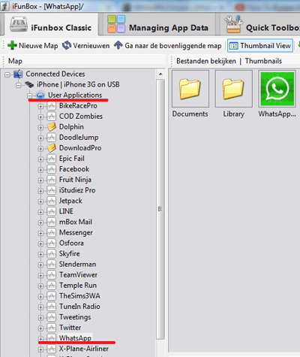Screen dimensions: 300x357
Task: Click the Bestanden bekijken header label
Action: [x=206, y=61]
